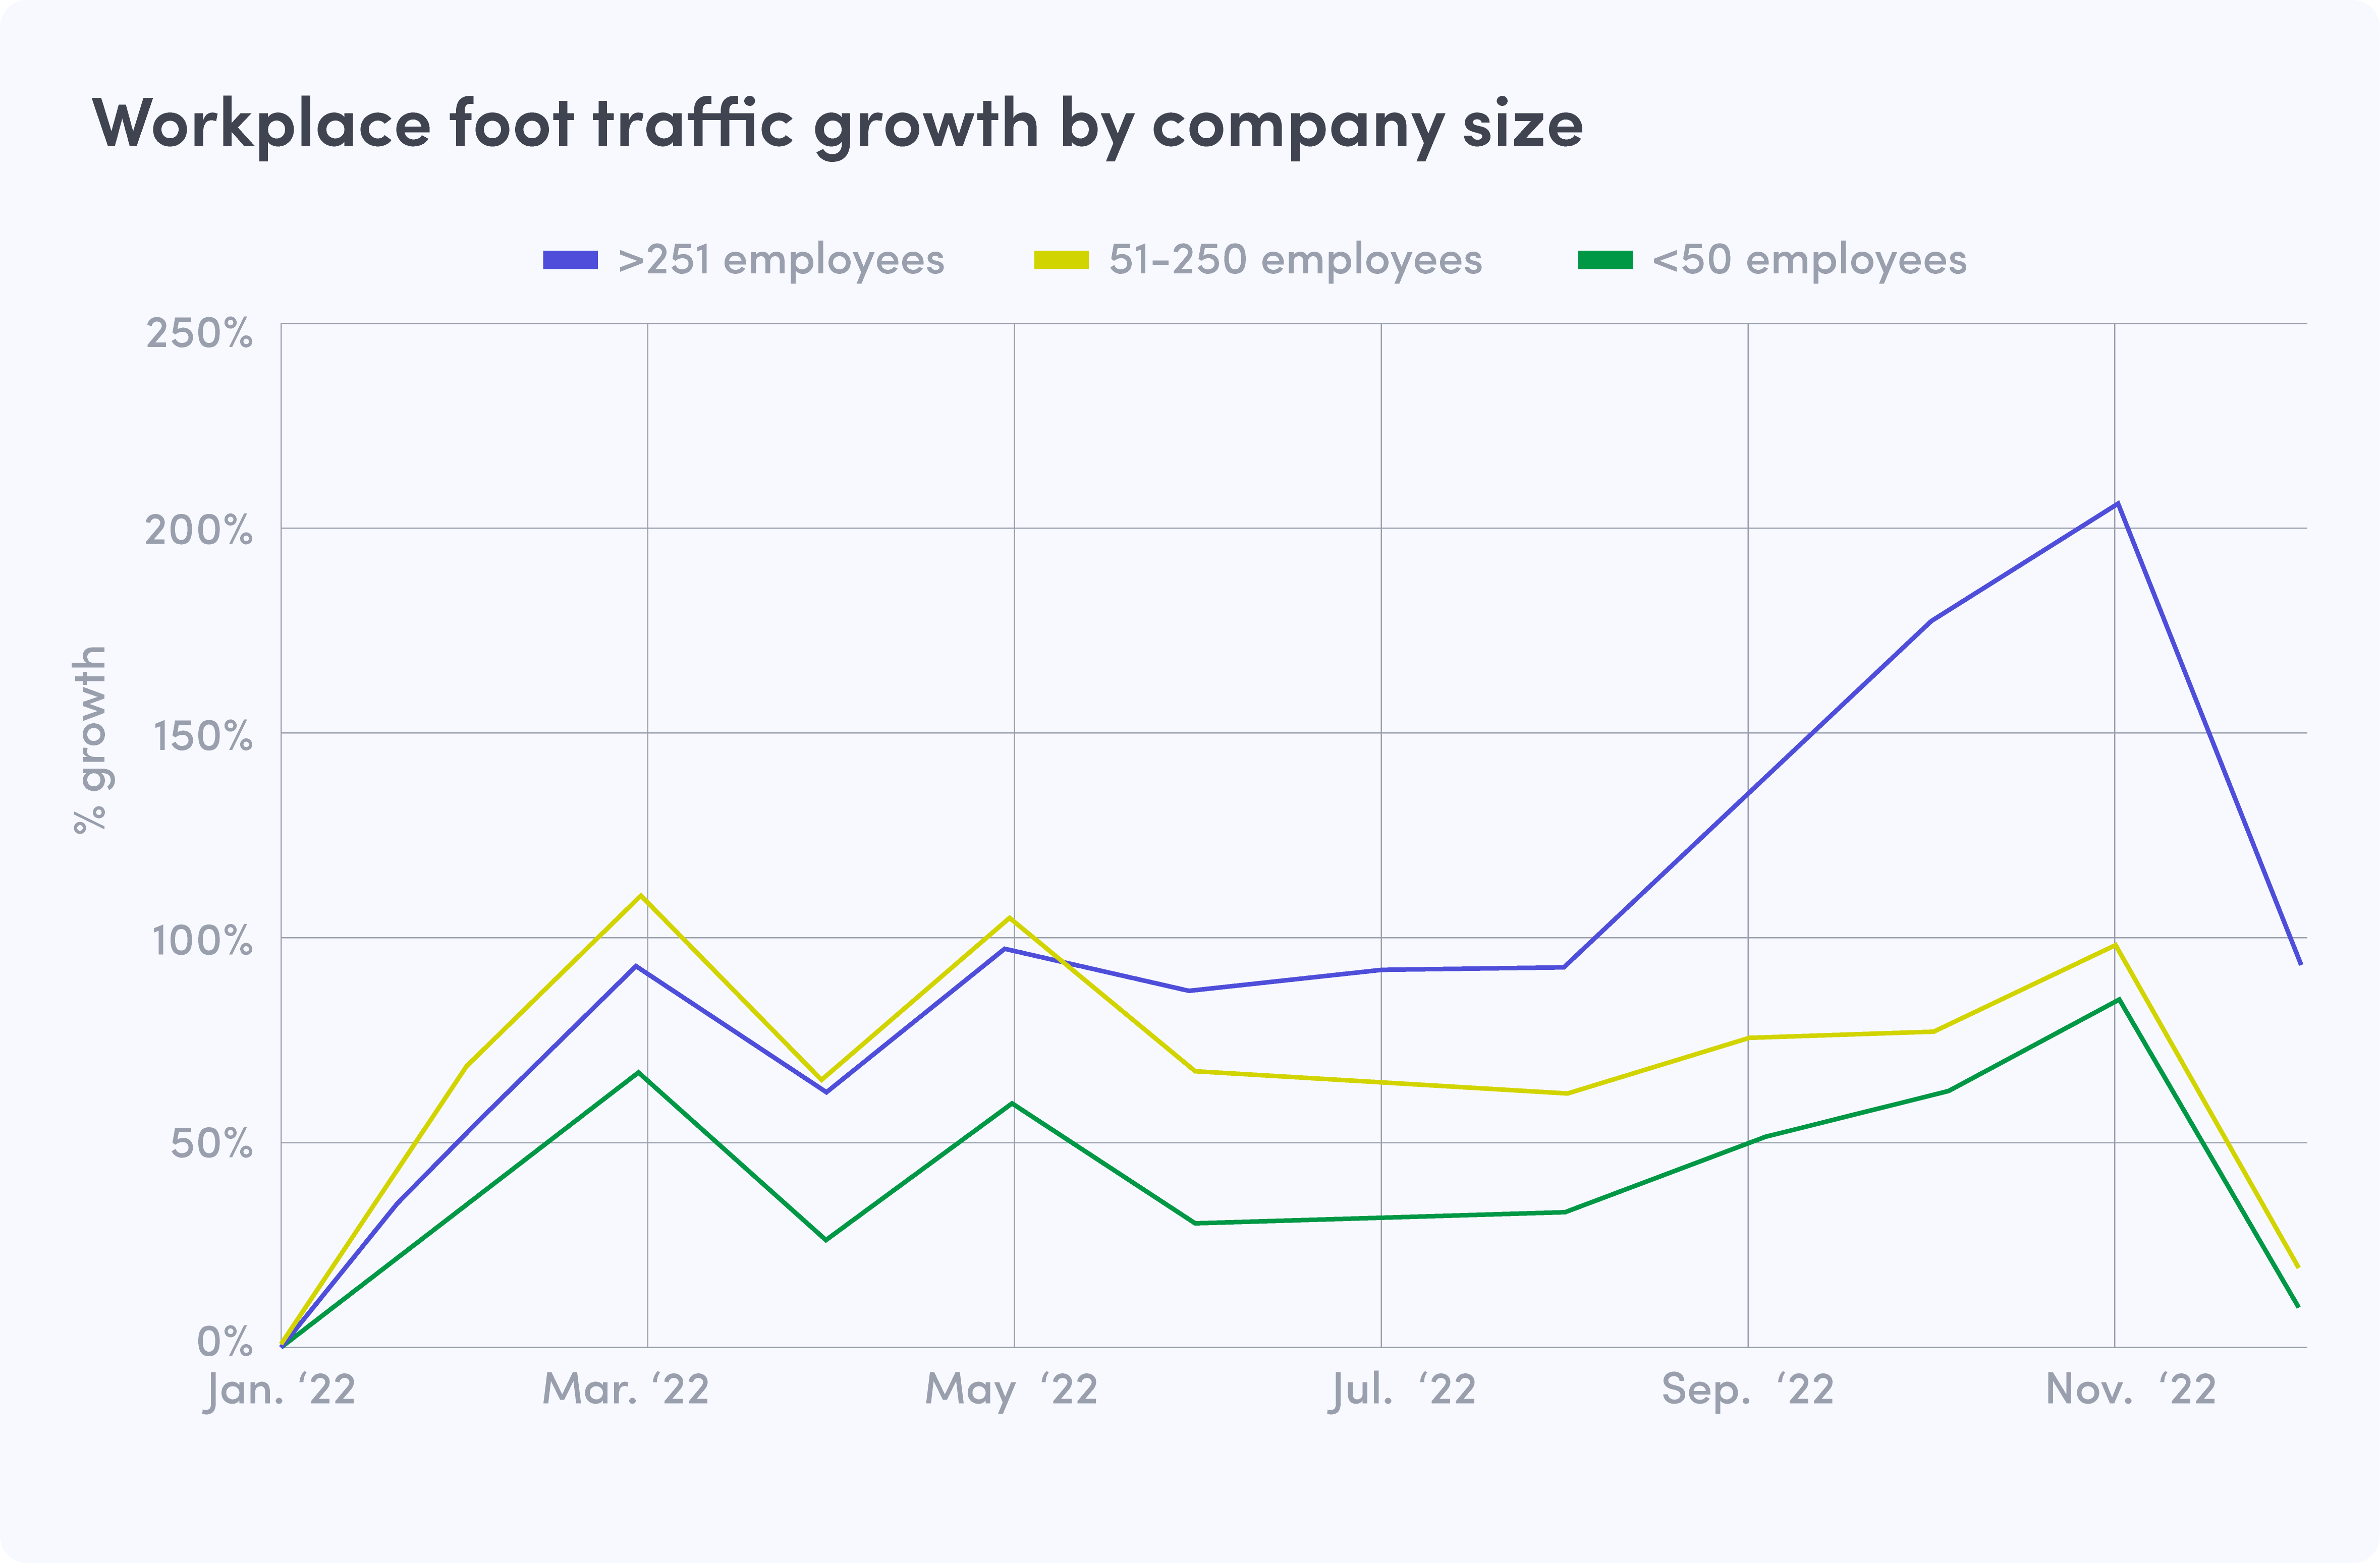Click the chart title text
2380x1563 pixels.
(837, 124)
